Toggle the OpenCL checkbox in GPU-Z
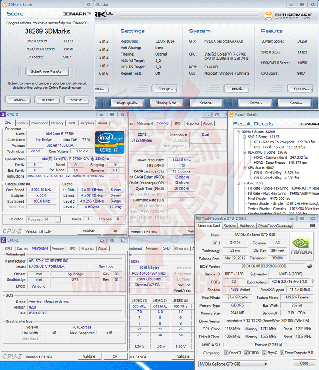This screenshot has width=319, height=370. (x=226, y=353)
